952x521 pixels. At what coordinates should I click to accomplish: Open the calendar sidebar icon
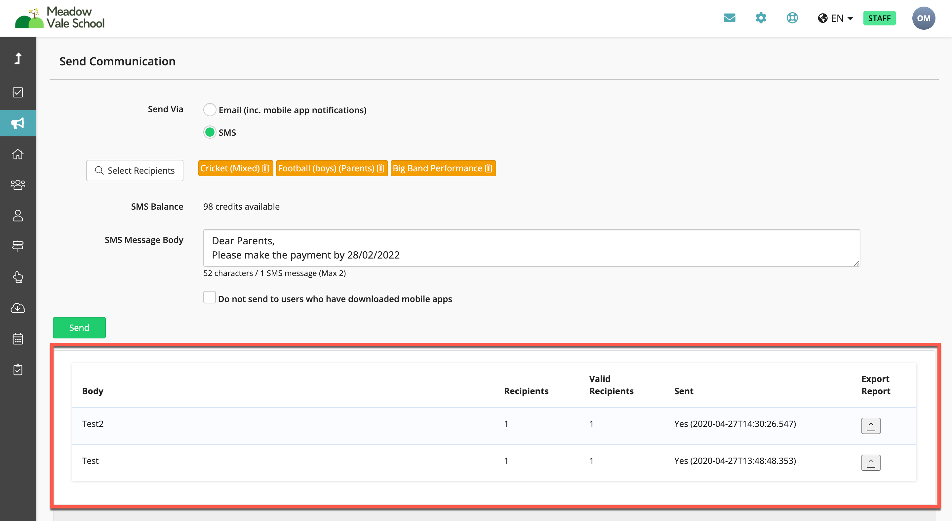point(18,339)
